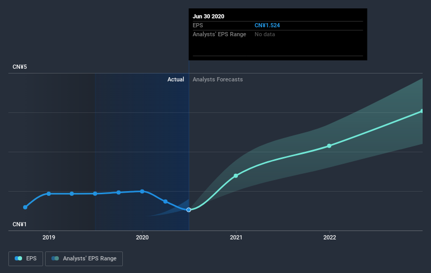Click the Analysts' EPS Range color icon
The width and height of the screenshot is (431, 273).
coord(55,258)
